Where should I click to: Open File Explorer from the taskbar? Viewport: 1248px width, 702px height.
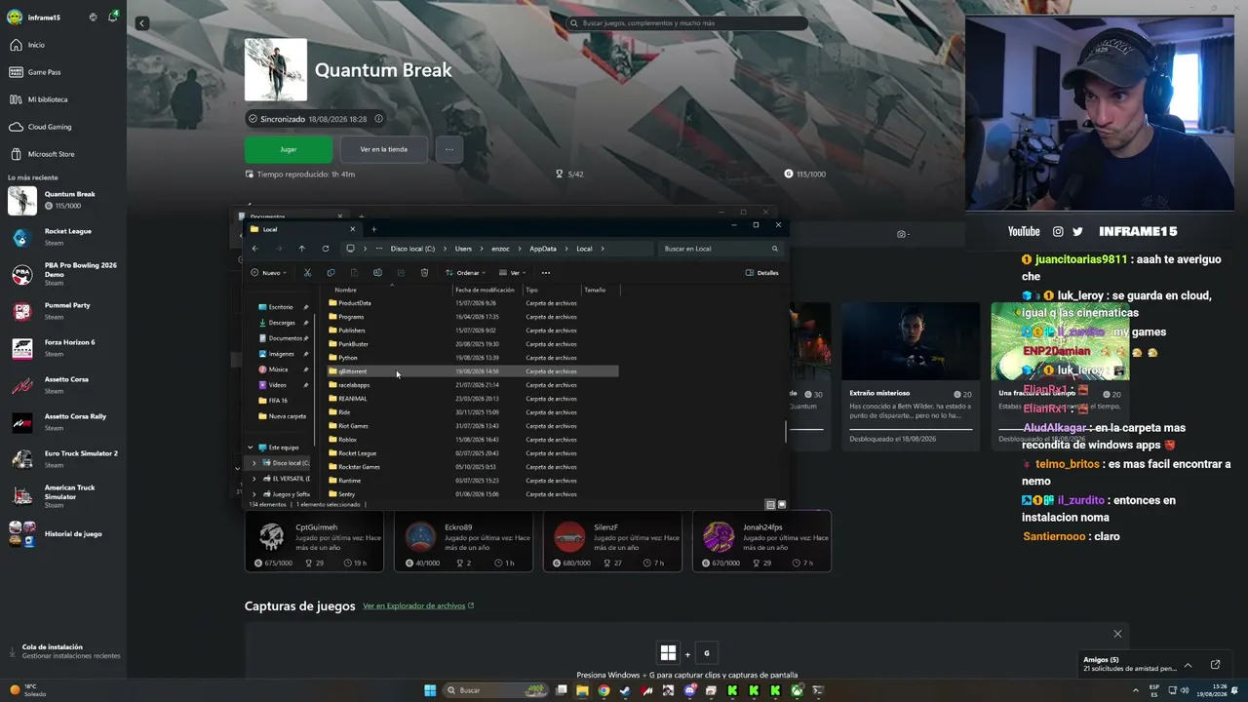click(x=582, y=690)
